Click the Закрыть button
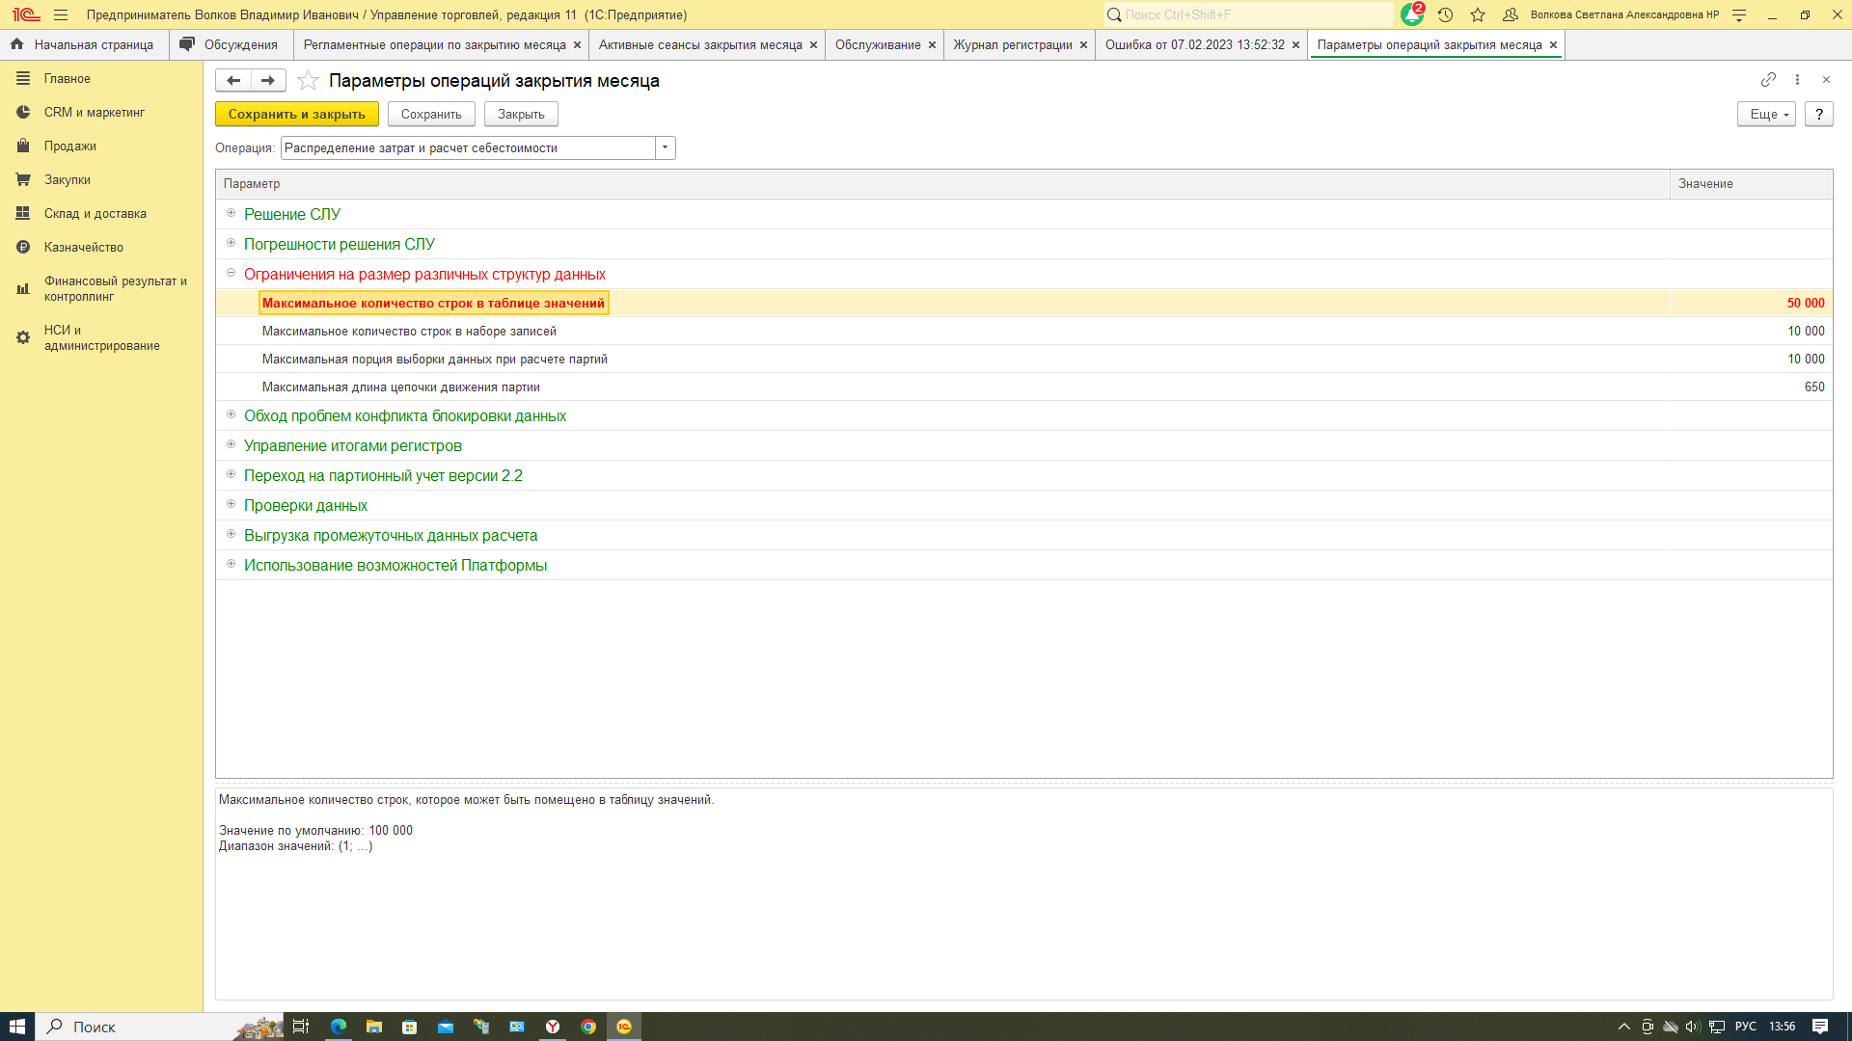Image resolution: width=1852 pixels, height=1041 pixels. click(x=521, y=114)
